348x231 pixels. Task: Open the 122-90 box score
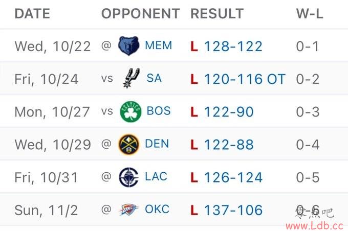pyautogui.click(x=229, y=112)
